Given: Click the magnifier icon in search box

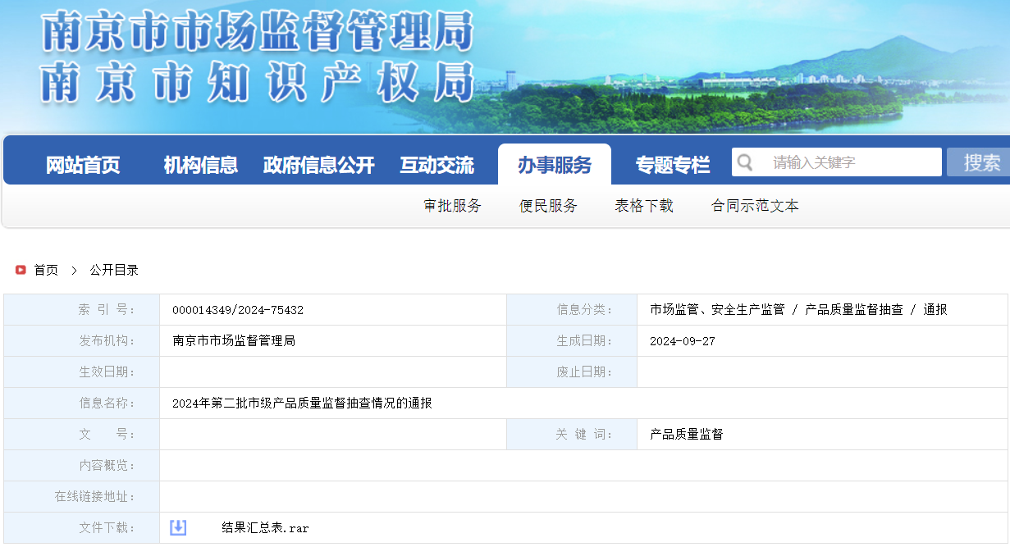Looking at the screenshot, I should point(745,162).
